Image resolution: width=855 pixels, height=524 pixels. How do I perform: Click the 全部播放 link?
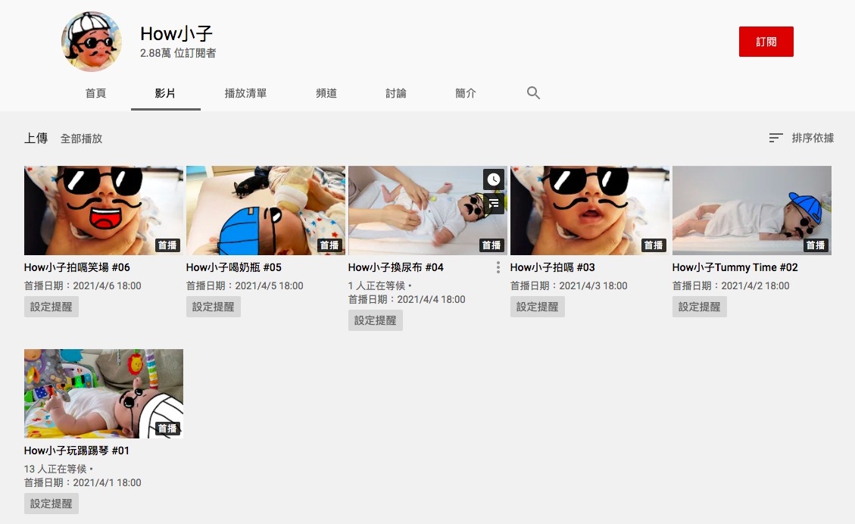pyautogui.click(x=81, y=139)
